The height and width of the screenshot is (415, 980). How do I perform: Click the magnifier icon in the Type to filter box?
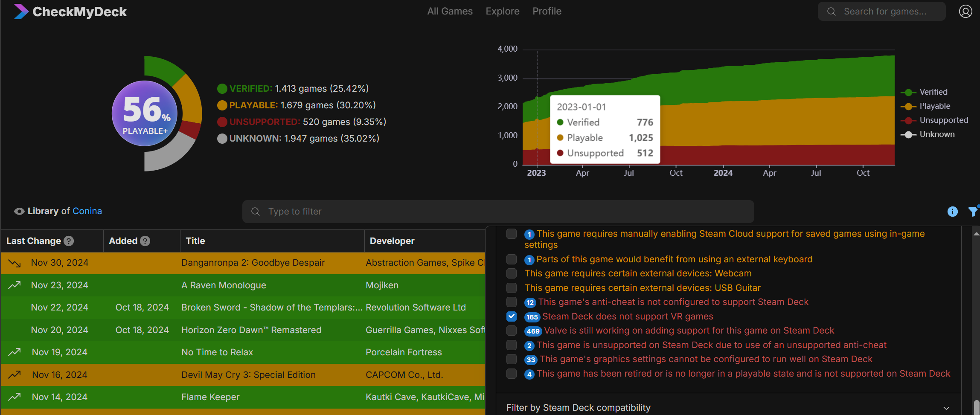pyautogui.click(x=256, y=212)
